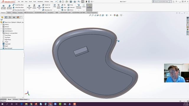Viewport: 189px width, 106px height.
Task: Click the feature tree filter icon
Action: tap(1, 20)
